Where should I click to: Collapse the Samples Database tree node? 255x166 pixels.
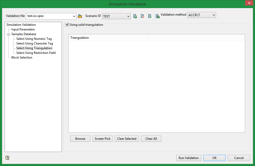[9, 34]
